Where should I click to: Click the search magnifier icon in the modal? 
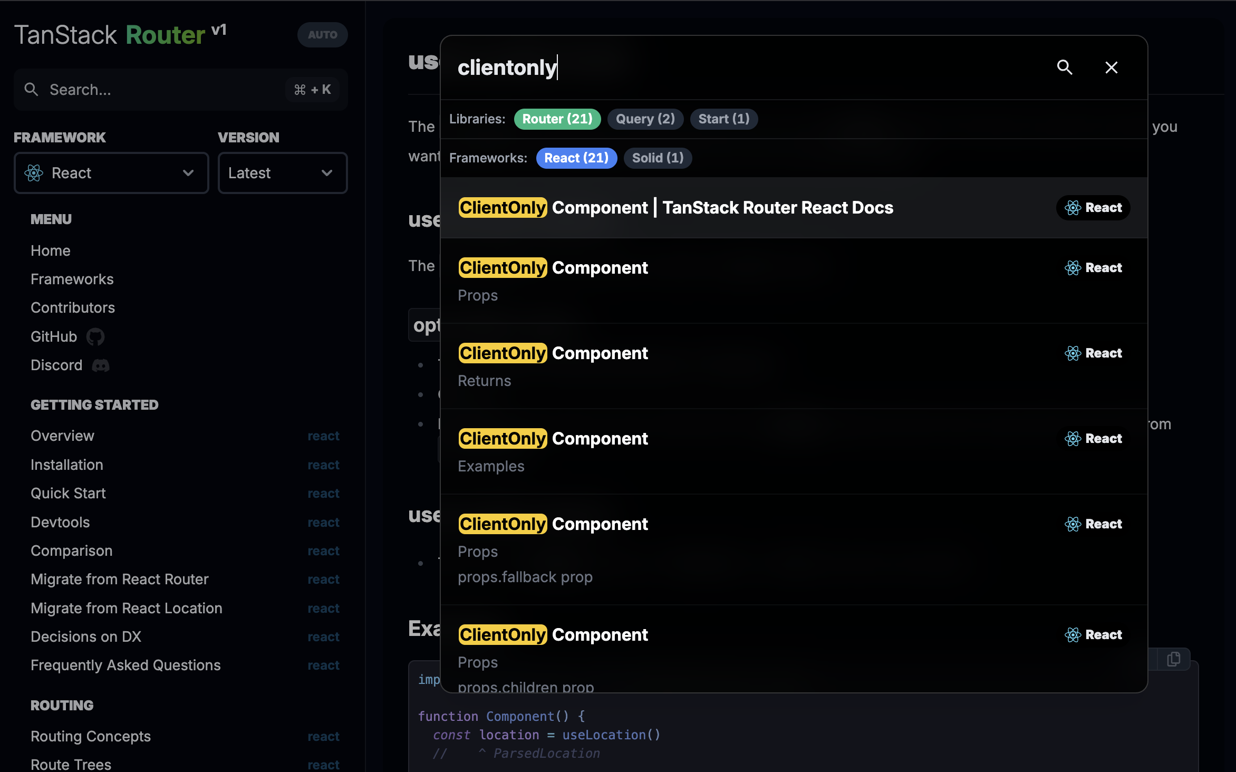[1065, 67]
